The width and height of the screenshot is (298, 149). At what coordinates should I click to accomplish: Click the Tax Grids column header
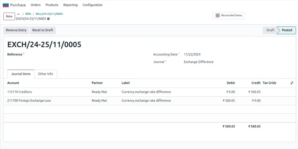tap(269, 83)
